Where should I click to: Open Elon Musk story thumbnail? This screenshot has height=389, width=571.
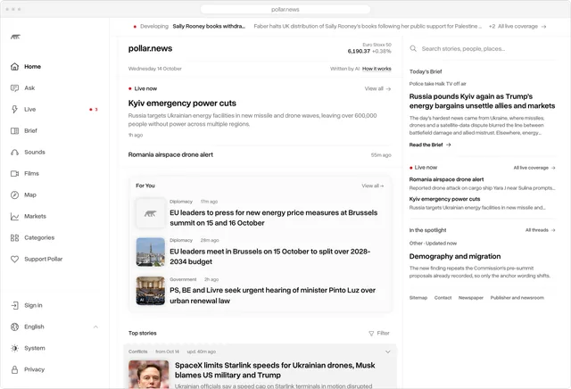click(149, 375)
